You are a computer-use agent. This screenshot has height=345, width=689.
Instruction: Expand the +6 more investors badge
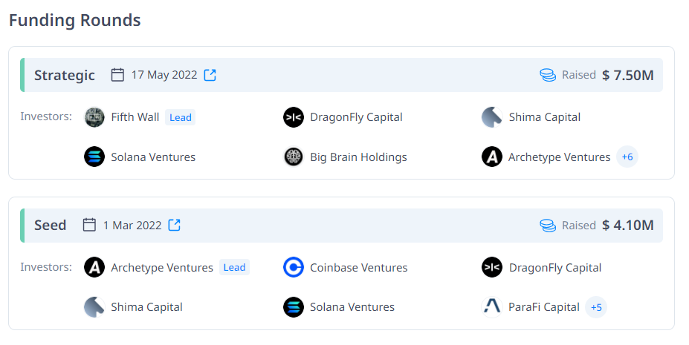(627, 157)
